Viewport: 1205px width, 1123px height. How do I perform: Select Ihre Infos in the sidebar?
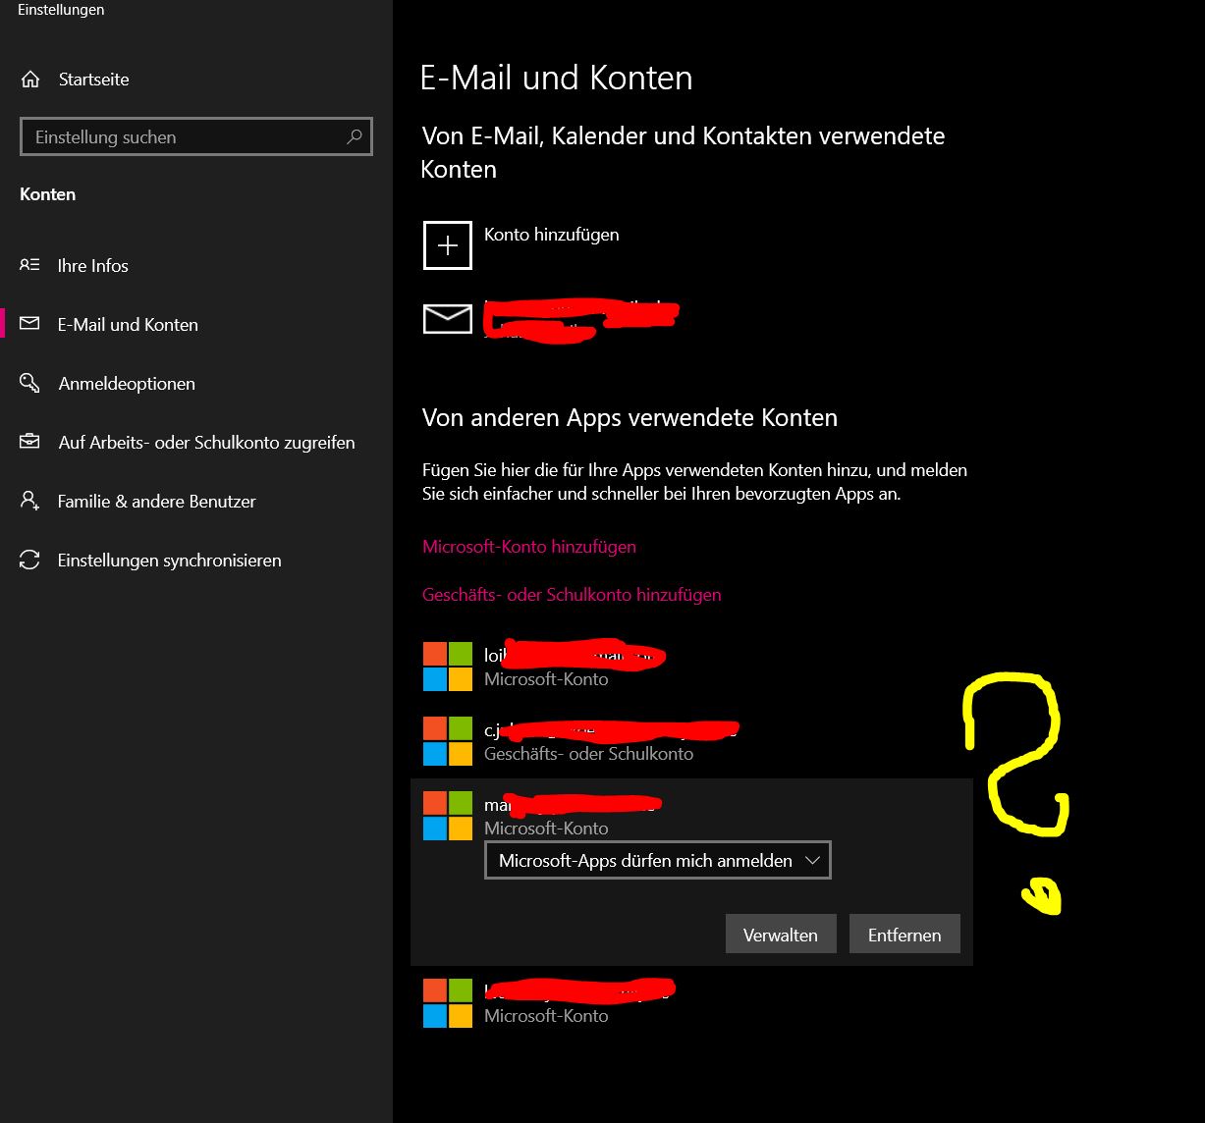(93, 265)
